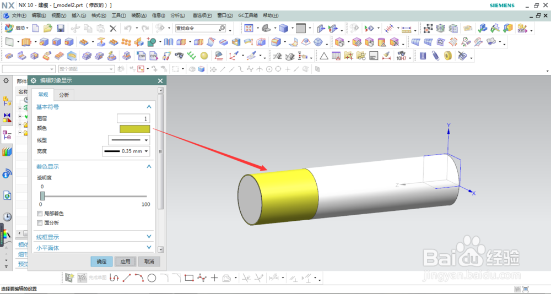Open the 文件(F) menu
Screen dimensions: 551x294
[19, 15]
